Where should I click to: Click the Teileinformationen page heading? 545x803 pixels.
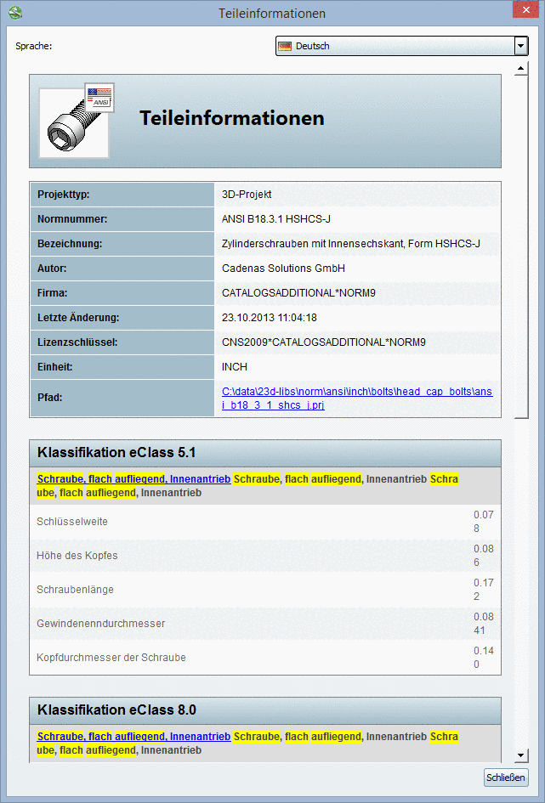click(x=232, y=118)
